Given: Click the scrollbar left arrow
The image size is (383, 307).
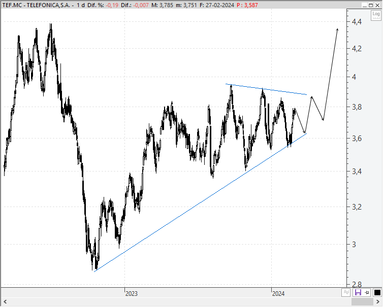Looking at the screenshot, I should 5,301.
